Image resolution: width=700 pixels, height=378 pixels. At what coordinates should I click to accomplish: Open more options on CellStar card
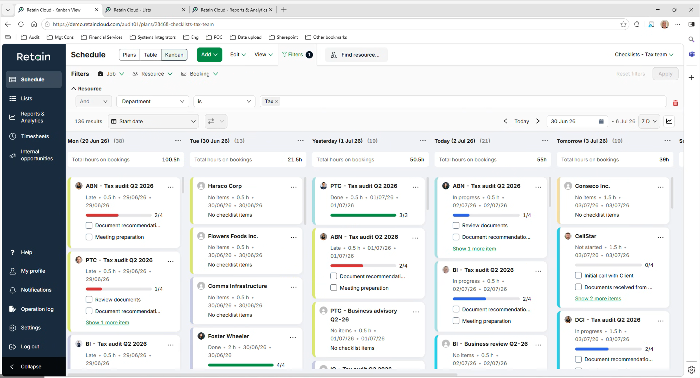pyautogui.click(x=660, y=237)
